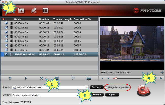Adjust the preview playback slider
This screenshot has width=165, height=105.
116,78
